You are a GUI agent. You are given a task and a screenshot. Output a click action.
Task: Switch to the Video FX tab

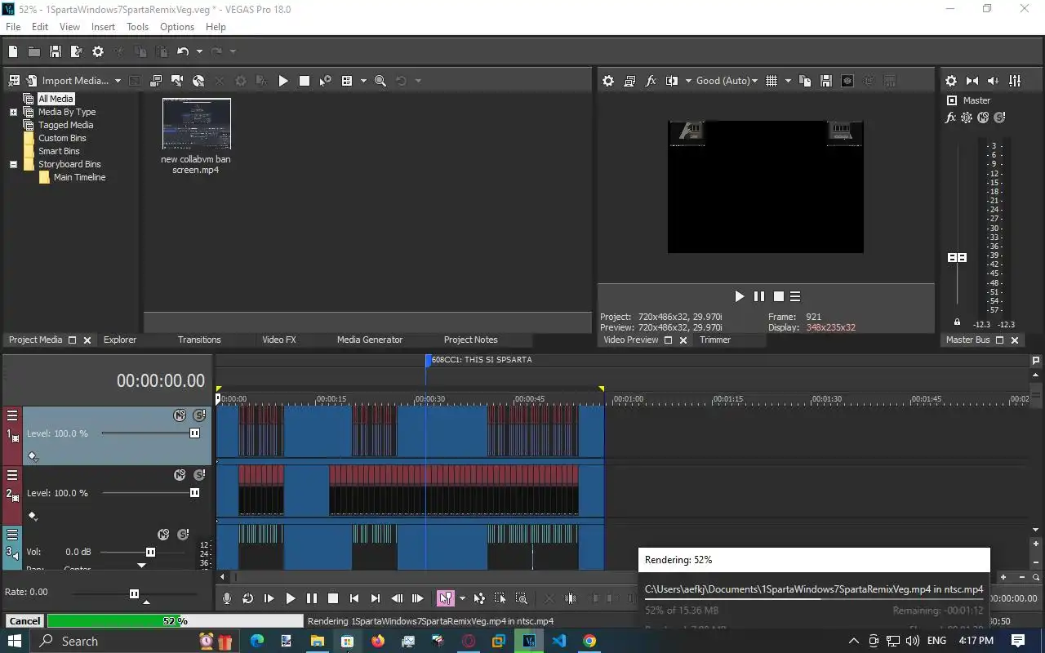tap(279, 340)
